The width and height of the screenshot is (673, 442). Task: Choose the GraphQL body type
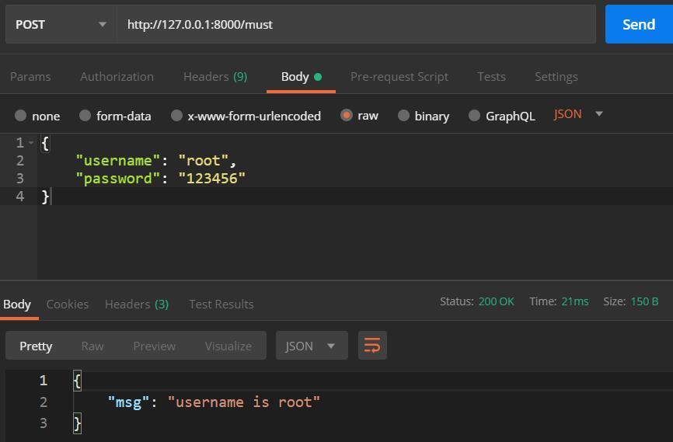[x=474, y=116]
